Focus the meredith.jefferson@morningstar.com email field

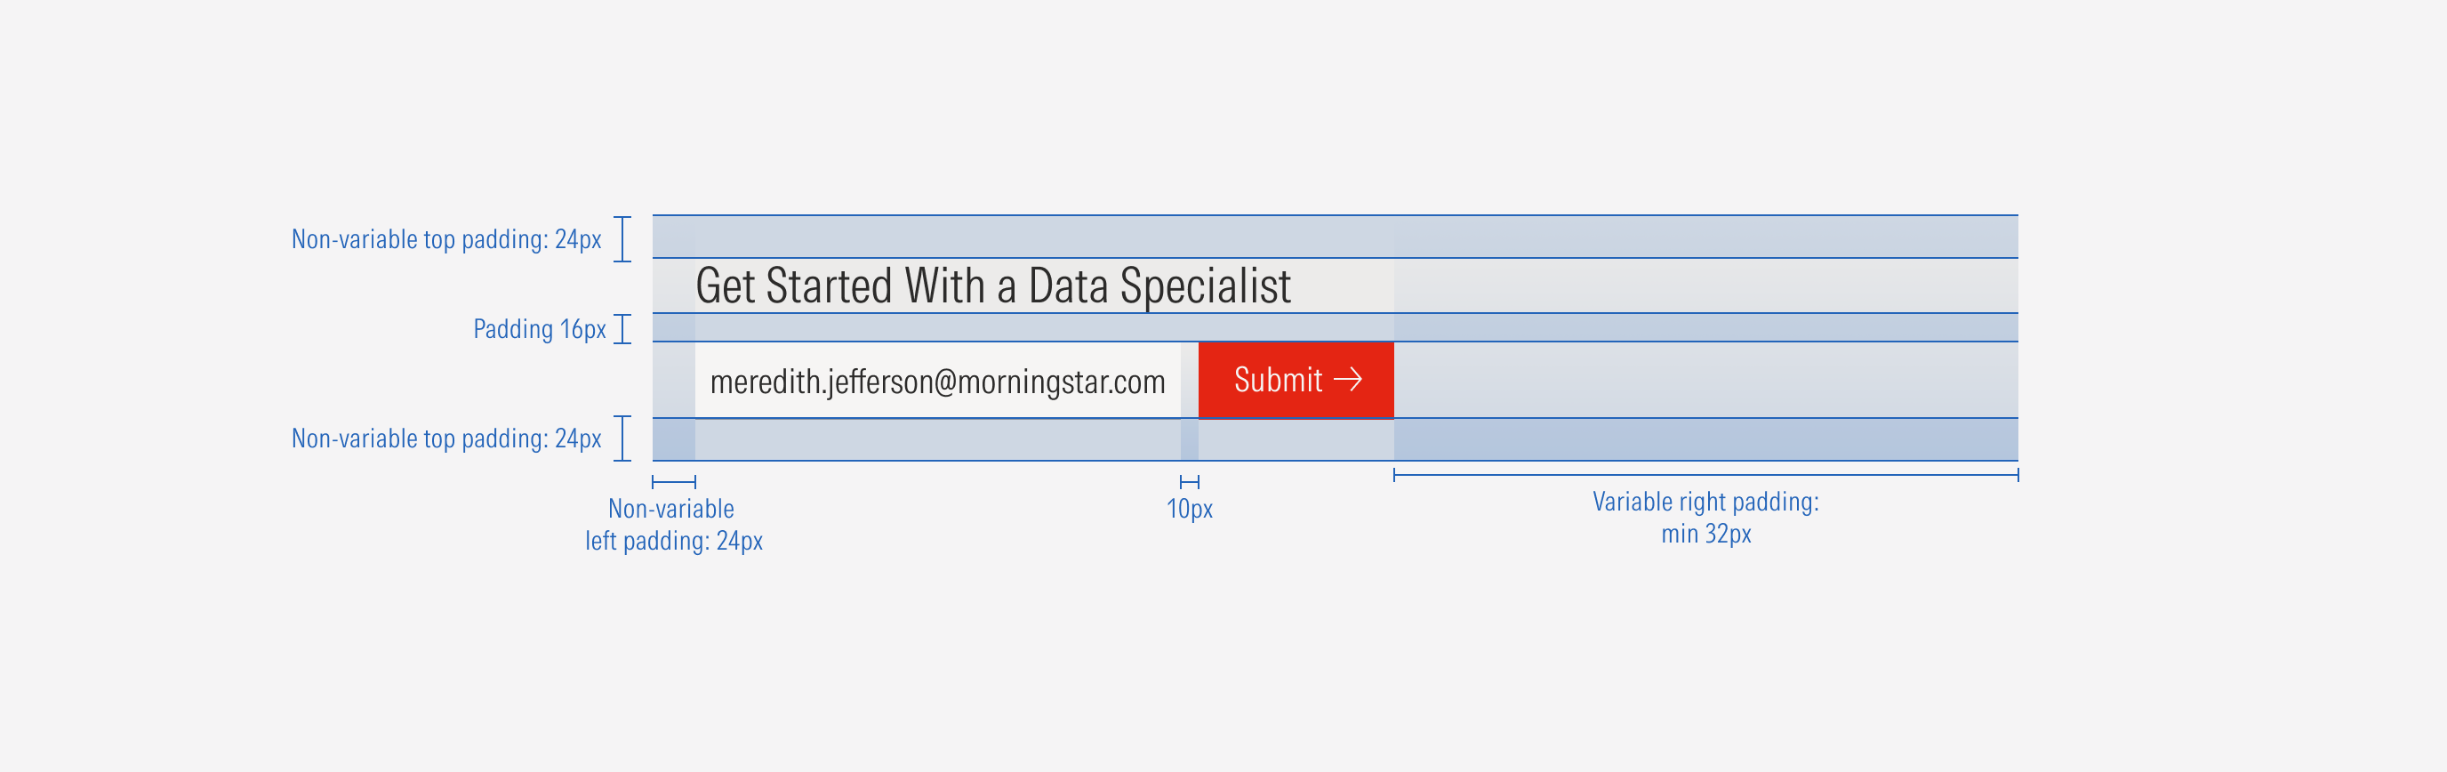(x=936, y=382)
